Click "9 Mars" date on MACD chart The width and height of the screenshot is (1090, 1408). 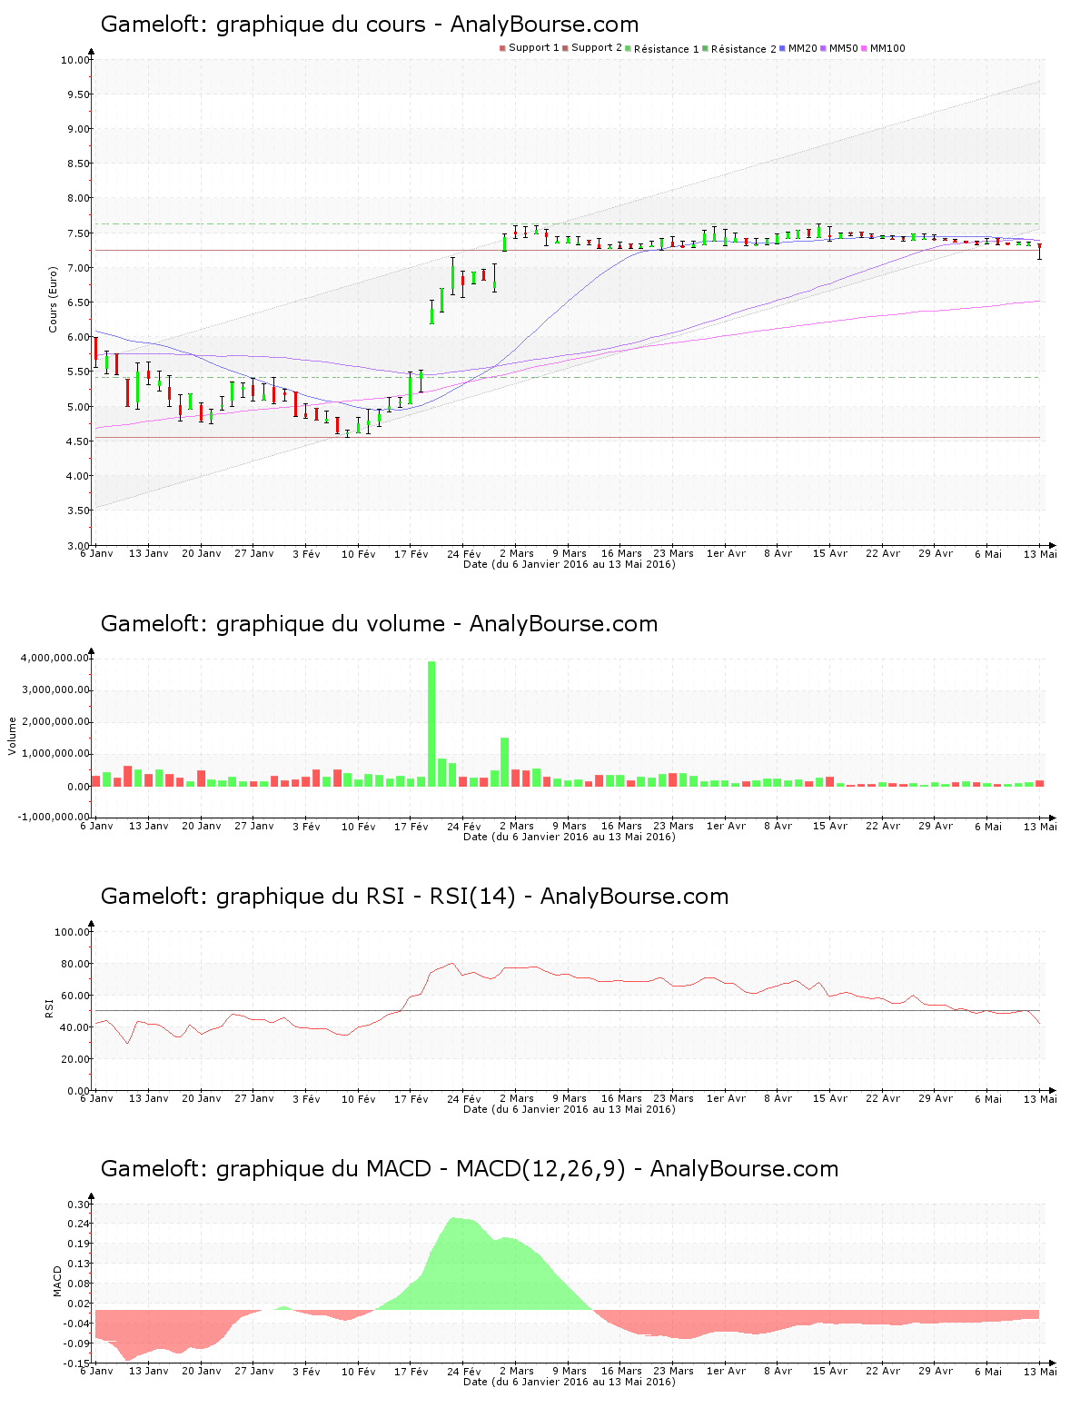(x=570, y=1371)
